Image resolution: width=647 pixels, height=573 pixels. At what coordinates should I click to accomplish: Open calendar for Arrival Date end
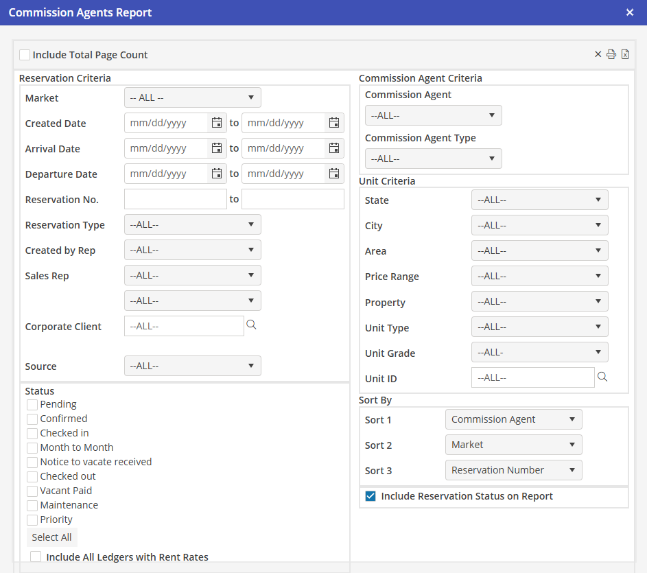pos(334,148)
